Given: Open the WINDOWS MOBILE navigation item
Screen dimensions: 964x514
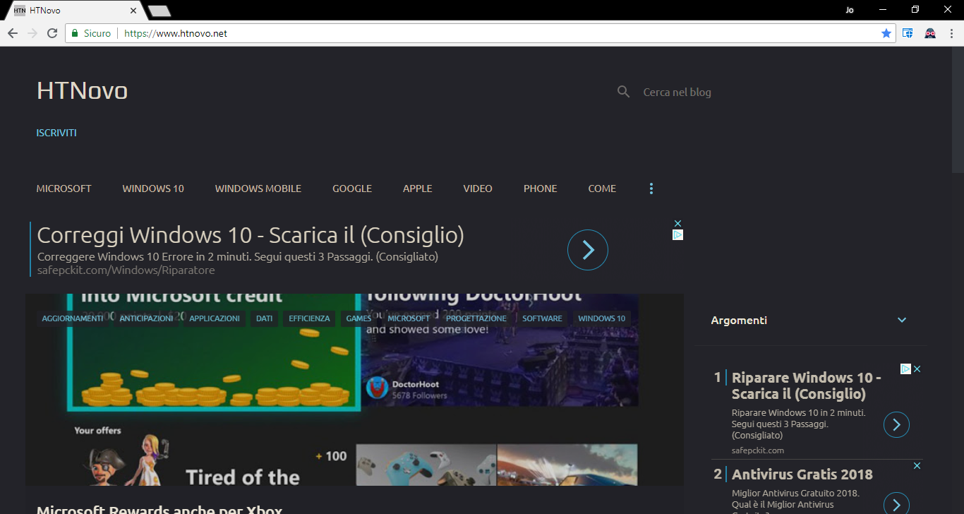Looking at the screenshot, I should pyautogui.click(x=258, y=189).
